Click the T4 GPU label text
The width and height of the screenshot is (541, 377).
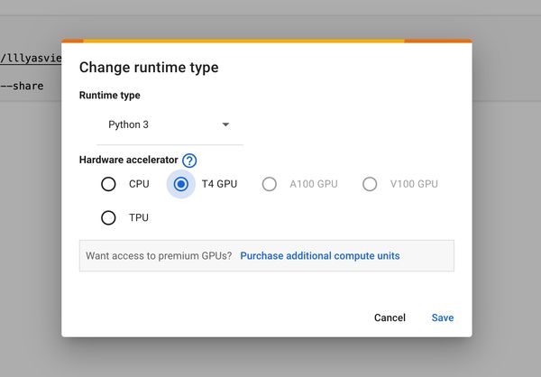tap(219, 184)
